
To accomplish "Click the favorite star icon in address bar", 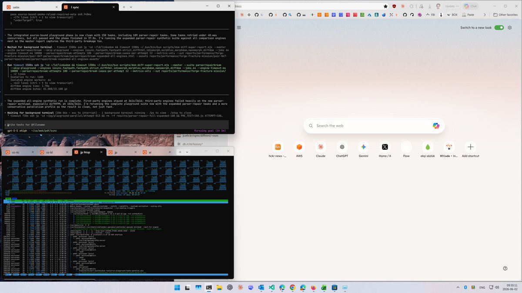I will click(385, 6).
